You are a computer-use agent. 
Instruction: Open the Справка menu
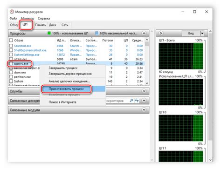coord(44,19)
